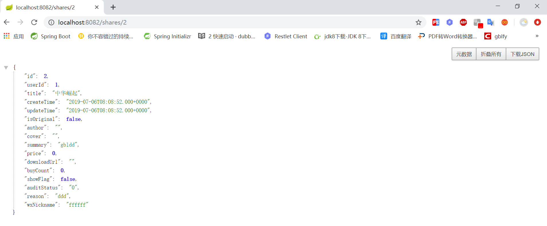
Task: Click the "price" key
Action: 34,153
